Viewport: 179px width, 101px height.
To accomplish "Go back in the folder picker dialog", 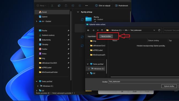I will tap(88, 30).
